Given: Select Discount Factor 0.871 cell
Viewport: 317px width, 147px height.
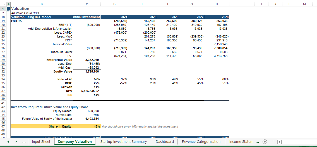Looking at the screenshot, I should (x=114, y=52).
